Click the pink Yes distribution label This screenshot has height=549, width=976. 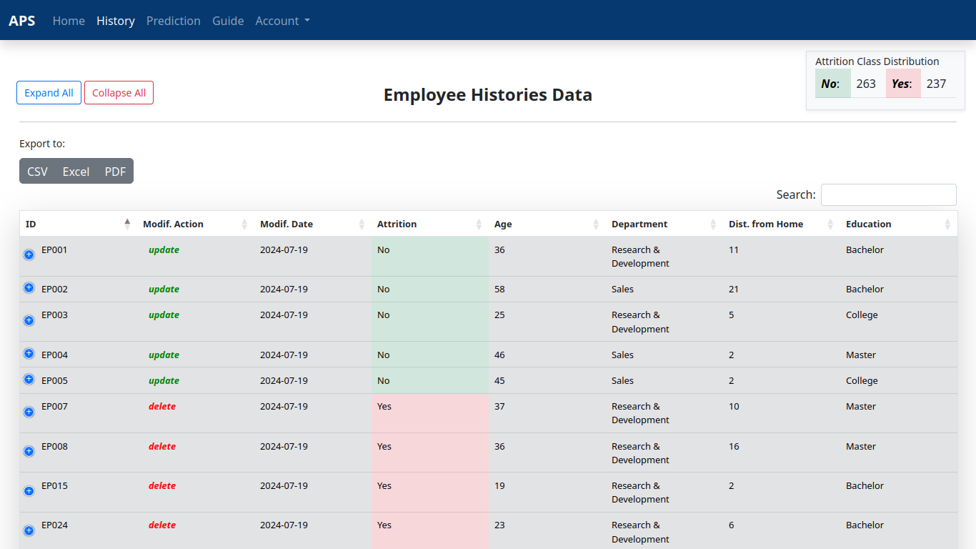point(903,84)
